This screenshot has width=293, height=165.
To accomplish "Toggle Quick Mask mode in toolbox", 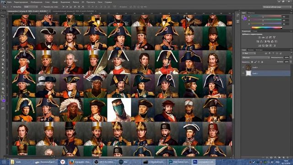I will (3, 104).
